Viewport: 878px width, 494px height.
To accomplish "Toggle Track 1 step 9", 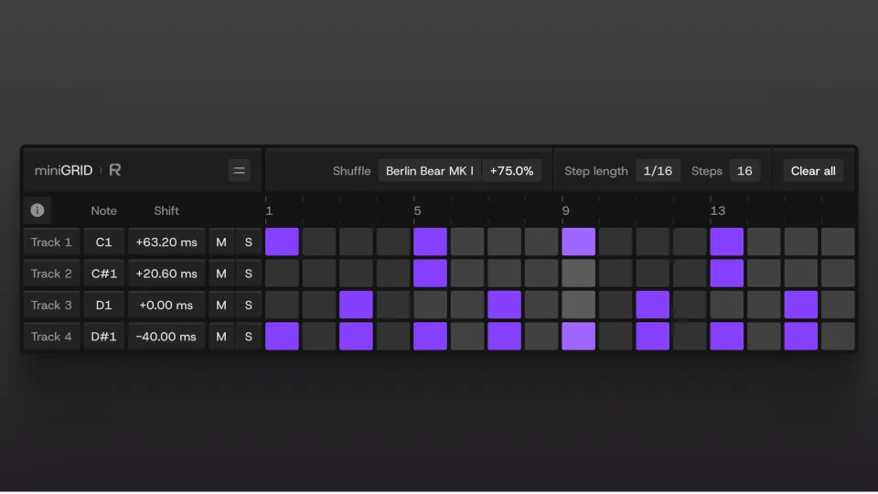I will 578,242.
